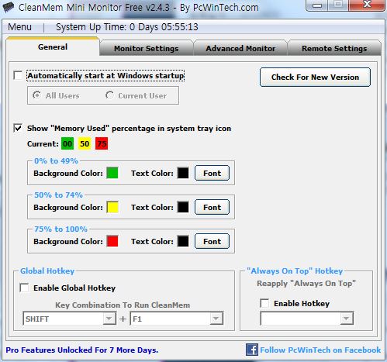387x362 pixels.
Task: Click Pro Features Unlocked For 7 More Days
Action: click(82, 350)
